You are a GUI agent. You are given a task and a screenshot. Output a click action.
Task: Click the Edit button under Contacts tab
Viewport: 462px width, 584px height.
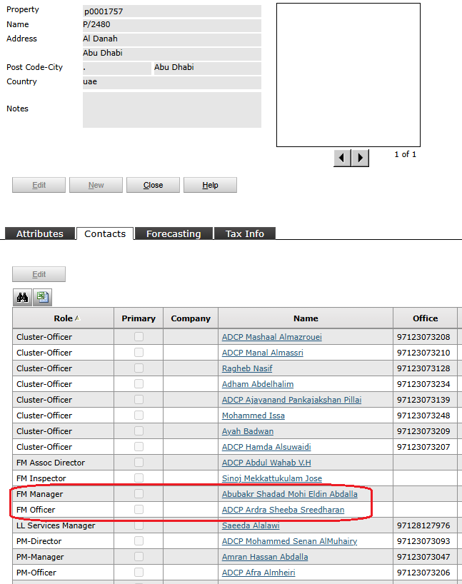pos(39,274)
